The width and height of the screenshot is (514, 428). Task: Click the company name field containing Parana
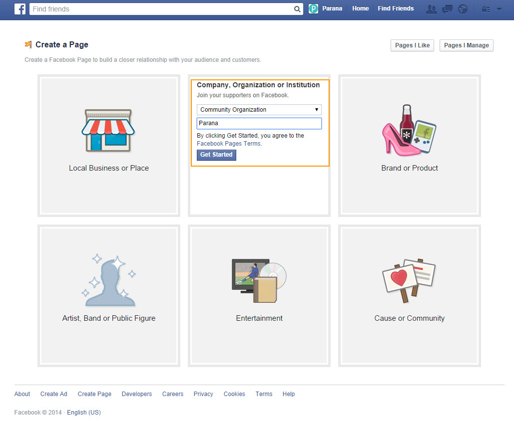click(259, 123)
